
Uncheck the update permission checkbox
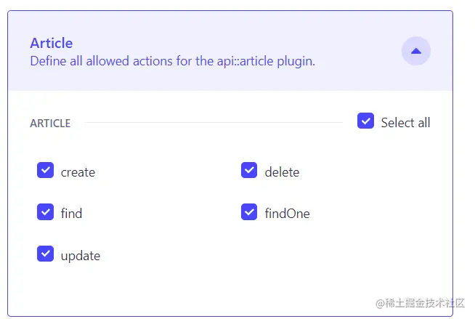tap(46, 254)
